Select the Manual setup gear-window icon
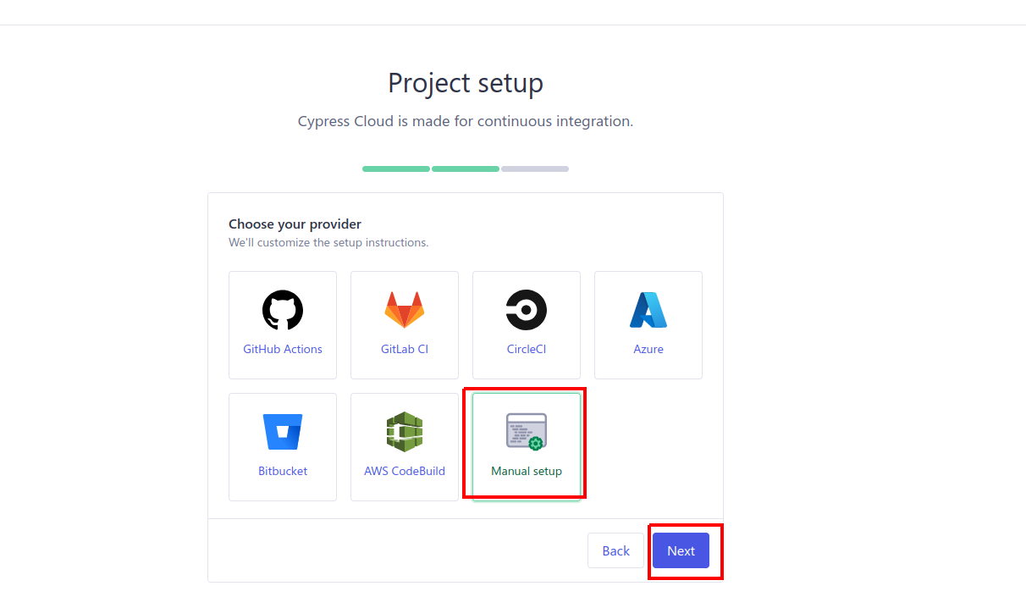The height and width of the screenshot is (597, 1026). [527, 432]
